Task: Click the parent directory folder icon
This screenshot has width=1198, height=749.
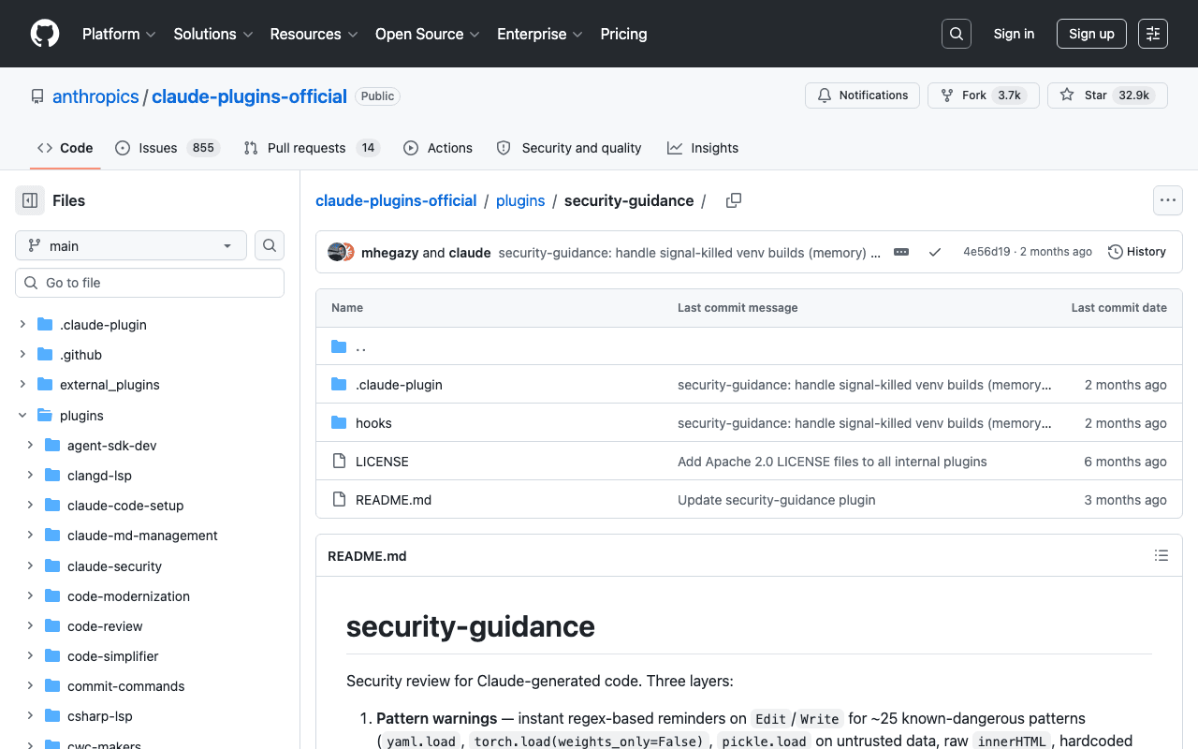Action: tap(339, 346)
